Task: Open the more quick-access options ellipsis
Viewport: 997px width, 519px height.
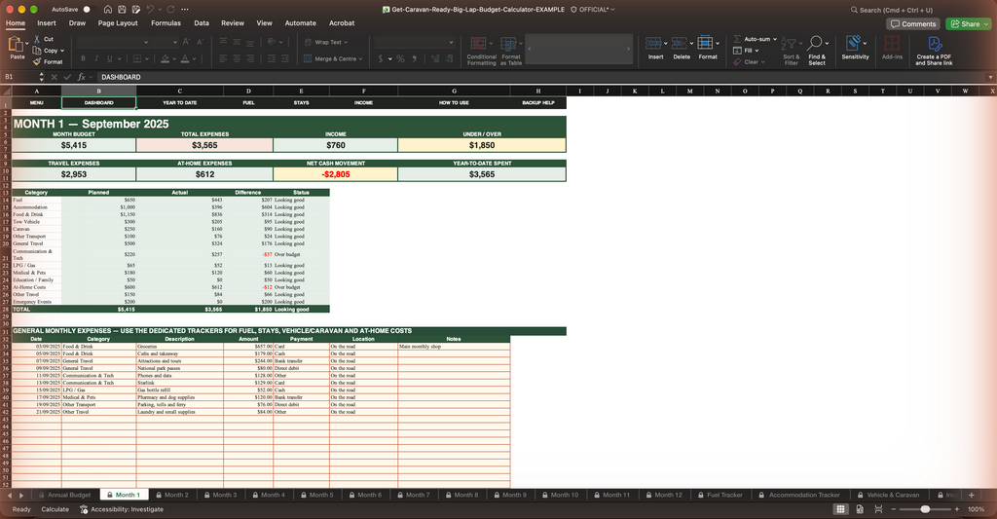Action: (184, 10)
